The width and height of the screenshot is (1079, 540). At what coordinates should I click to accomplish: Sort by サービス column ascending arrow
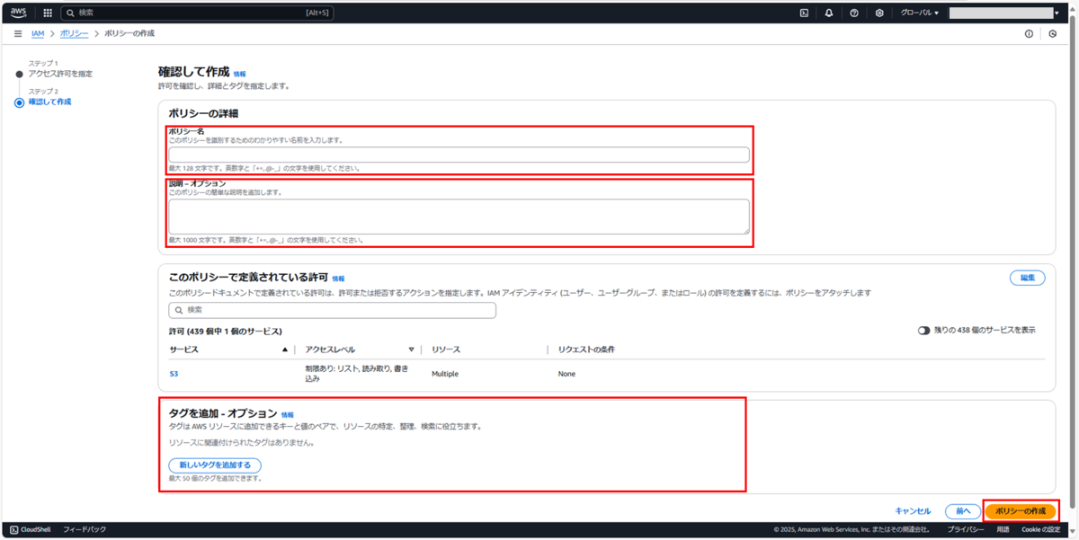[285, 350]
